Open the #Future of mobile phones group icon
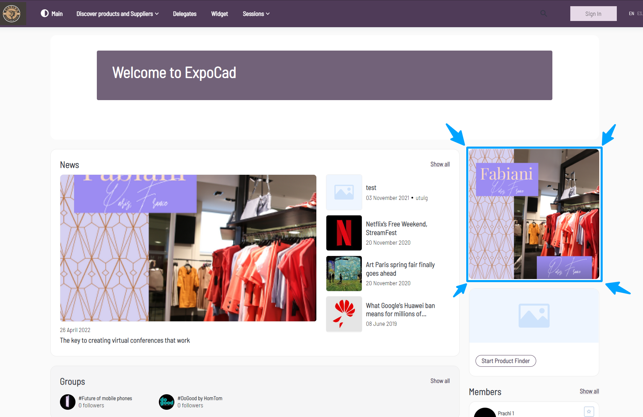The image size is (643, 417). (68, 402)
